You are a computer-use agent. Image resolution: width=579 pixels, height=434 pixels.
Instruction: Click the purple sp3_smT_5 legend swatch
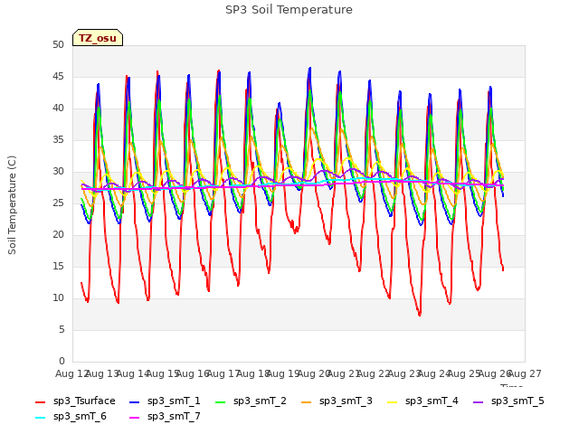click(479, 401)
